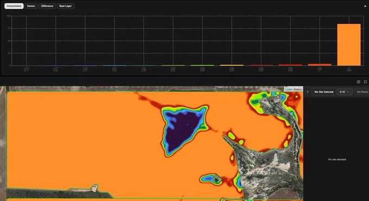Open the Mapbox attribution link

[298, 90]
